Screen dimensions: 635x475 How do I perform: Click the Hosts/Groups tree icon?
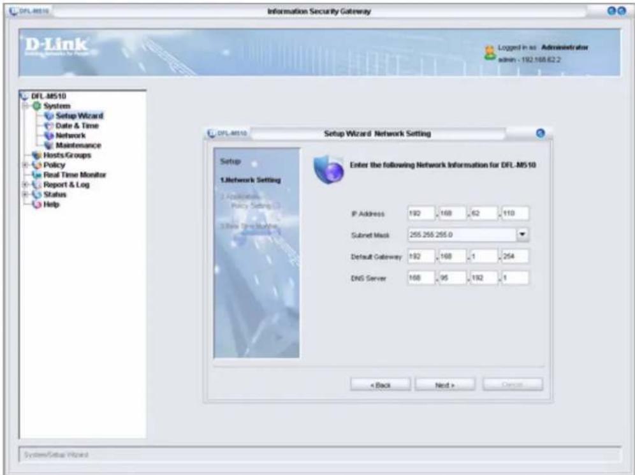click(37, 155)
